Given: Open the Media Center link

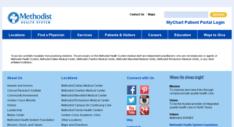Looking at the screenshot, I should click(16, 115).
